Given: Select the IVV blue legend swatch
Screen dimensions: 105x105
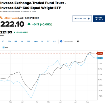Looking at the screenshot, I should (3, 47).
